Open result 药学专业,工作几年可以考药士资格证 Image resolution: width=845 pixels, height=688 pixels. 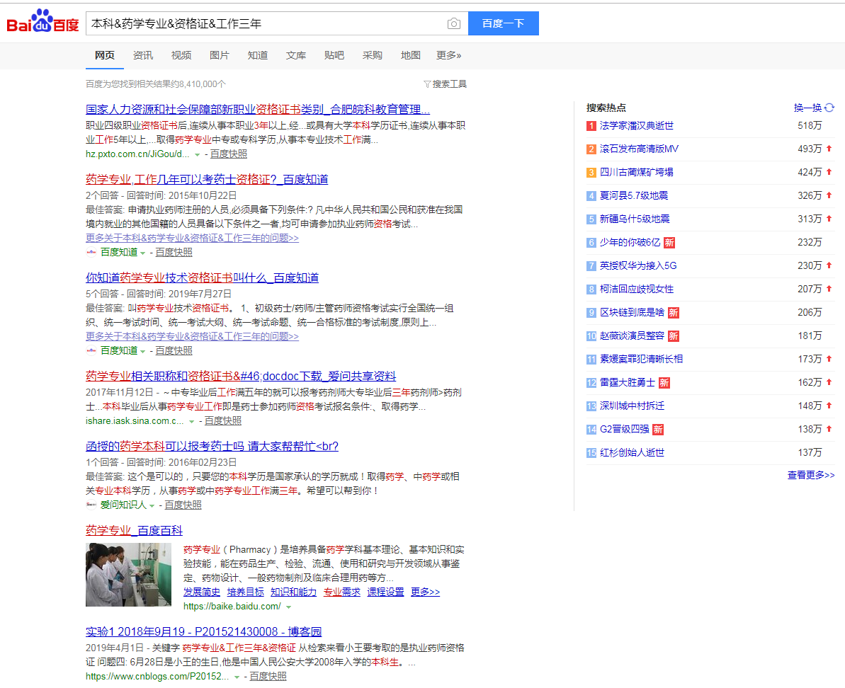point(207,179)
